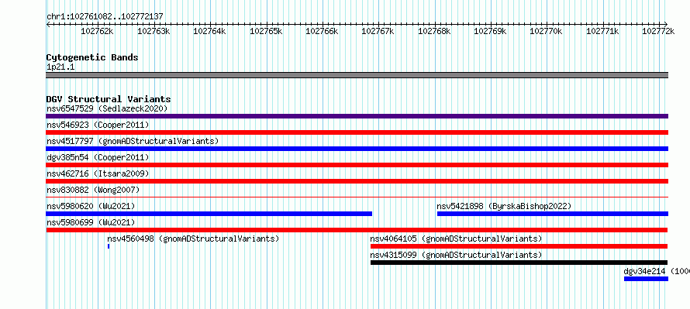Click the 102767k ruler tick label

coord(378,31)
